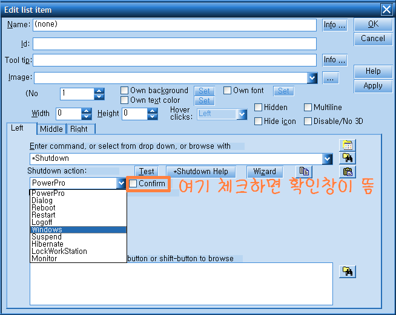
Task: Click the copy pages icon next to Wizard
Action: [x=304, y=172]
